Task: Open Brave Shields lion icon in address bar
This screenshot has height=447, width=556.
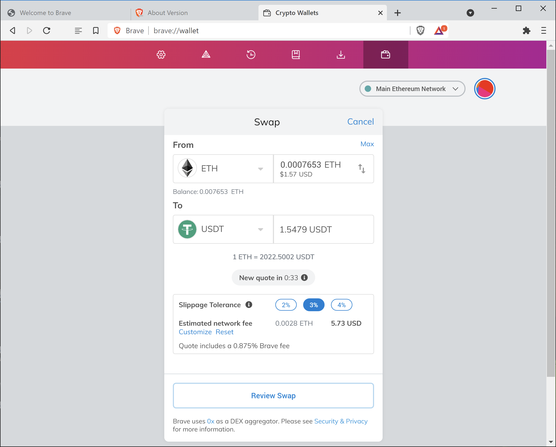Action: (420, 31)
